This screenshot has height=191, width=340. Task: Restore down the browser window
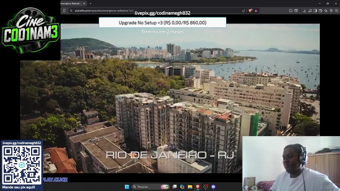pyautogui.click(x=328, y=3)
